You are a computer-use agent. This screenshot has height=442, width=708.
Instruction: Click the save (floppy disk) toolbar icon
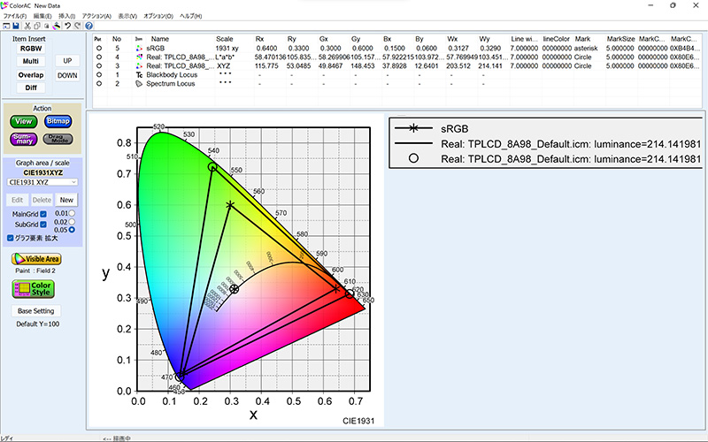(x=15, y=26)
